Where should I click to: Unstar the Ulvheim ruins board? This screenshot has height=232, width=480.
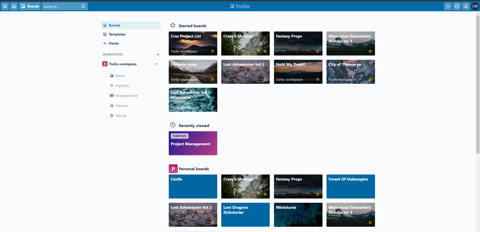pos(212,80)
